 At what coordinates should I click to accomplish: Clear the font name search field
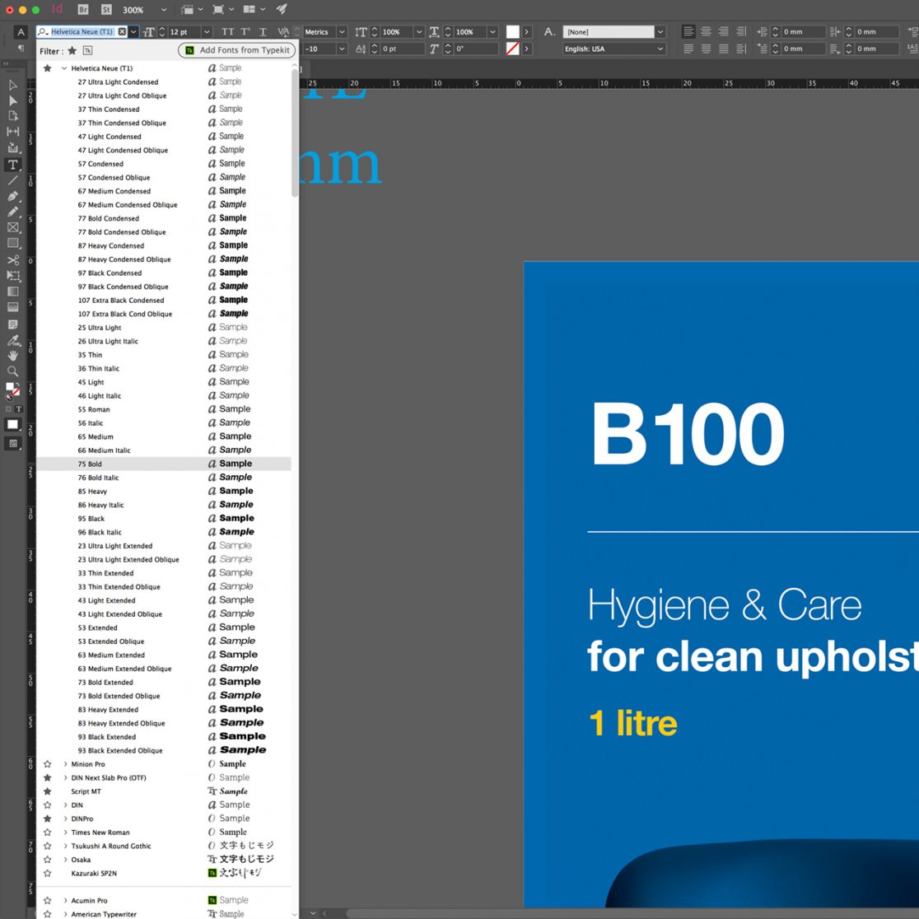point(122,32)
